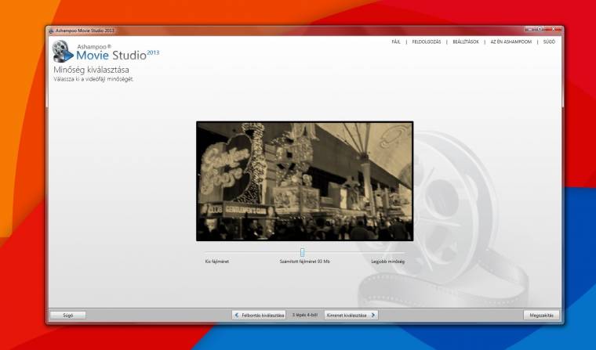Viewport: 596px width, 350px height.
Task: Maximize the Movie Studio window
Action: (540, 29)
